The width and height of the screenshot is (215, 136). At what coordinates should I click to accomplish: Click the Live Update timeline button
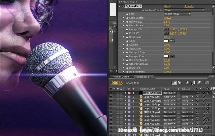click(174, 82)
